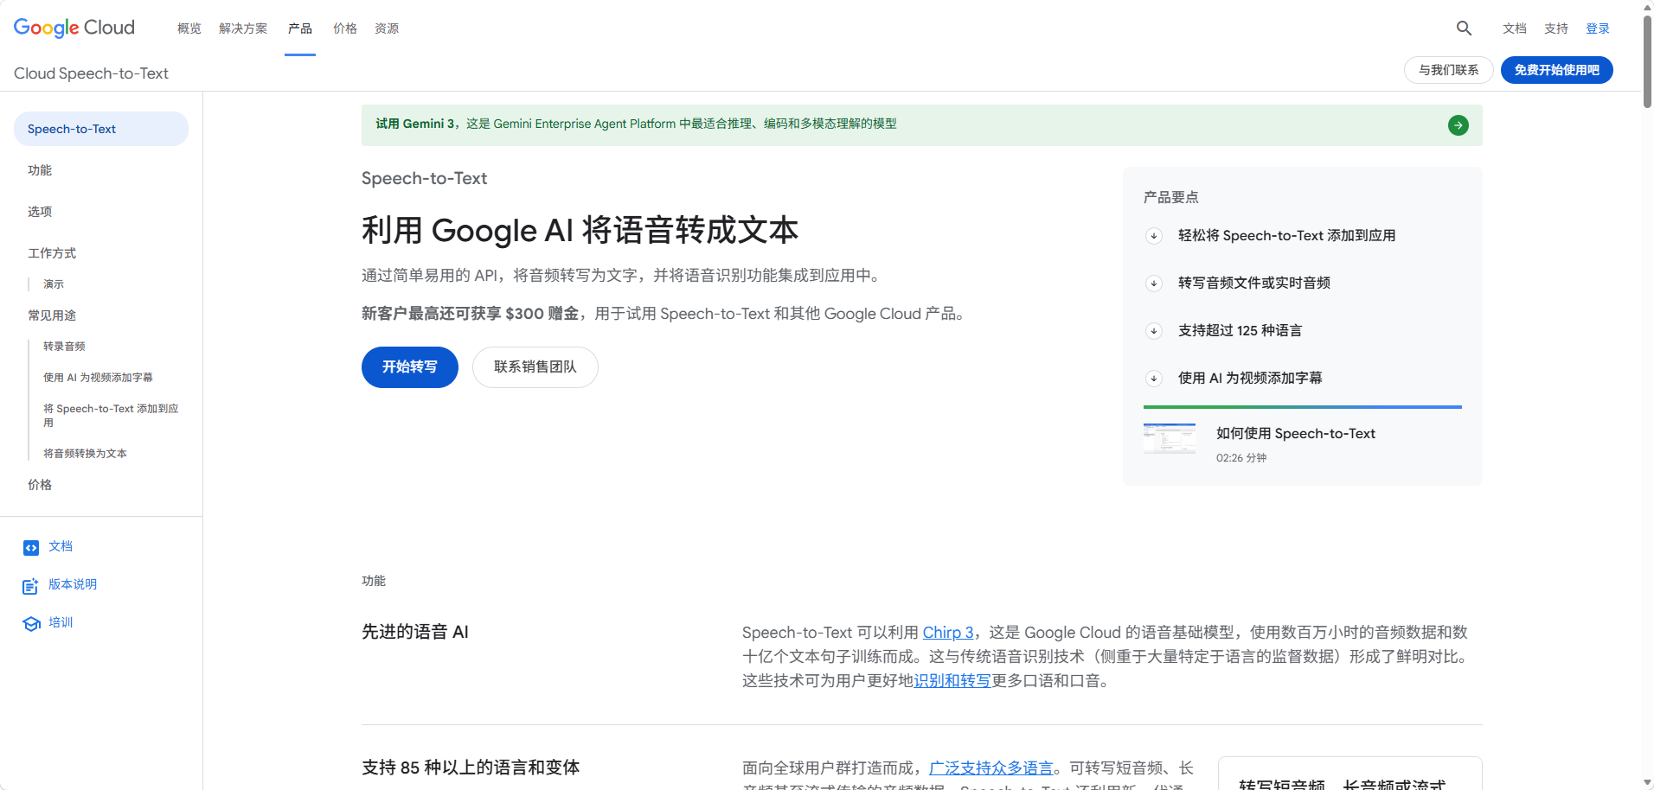
Task: Click the green arrow on Gemini banner
Action: pyautogui.click(x=1458, y=125)
